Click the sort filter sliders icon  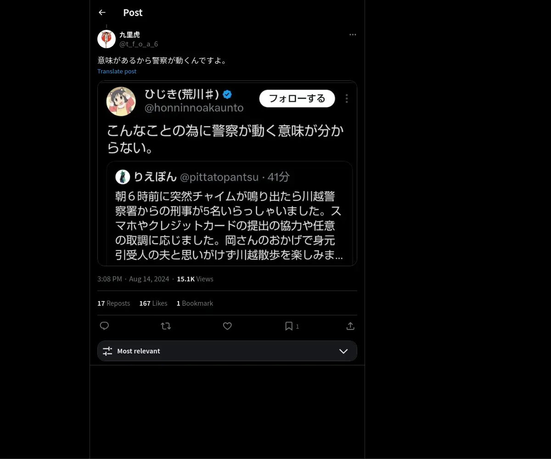click(x=107, y=351)
